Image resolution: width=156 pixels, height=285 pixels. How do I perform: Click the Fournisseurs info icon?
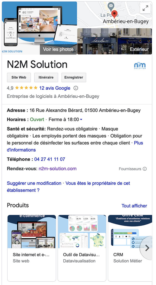pos(145,169)
